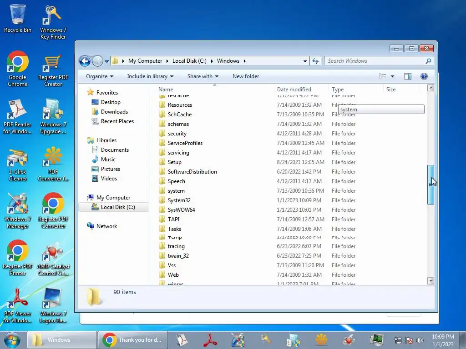The width and height of the screenshot is (466, 349).
Task: Switch to Chrome 'Thank you for d...' taskbar button
Action: click(x=133, y=340)
